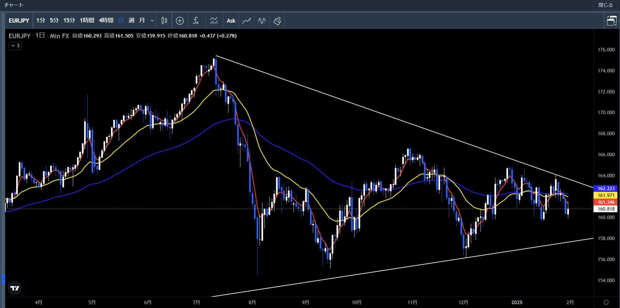Click the 8月 time axis label
This screenshot has height=308, width=620.
tap(252, 303)
